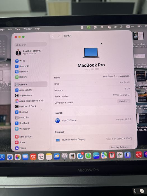Image resolution: width=147 pixels, height=196 pixels.
Task: Open Help menu
Action: [37, 29]
